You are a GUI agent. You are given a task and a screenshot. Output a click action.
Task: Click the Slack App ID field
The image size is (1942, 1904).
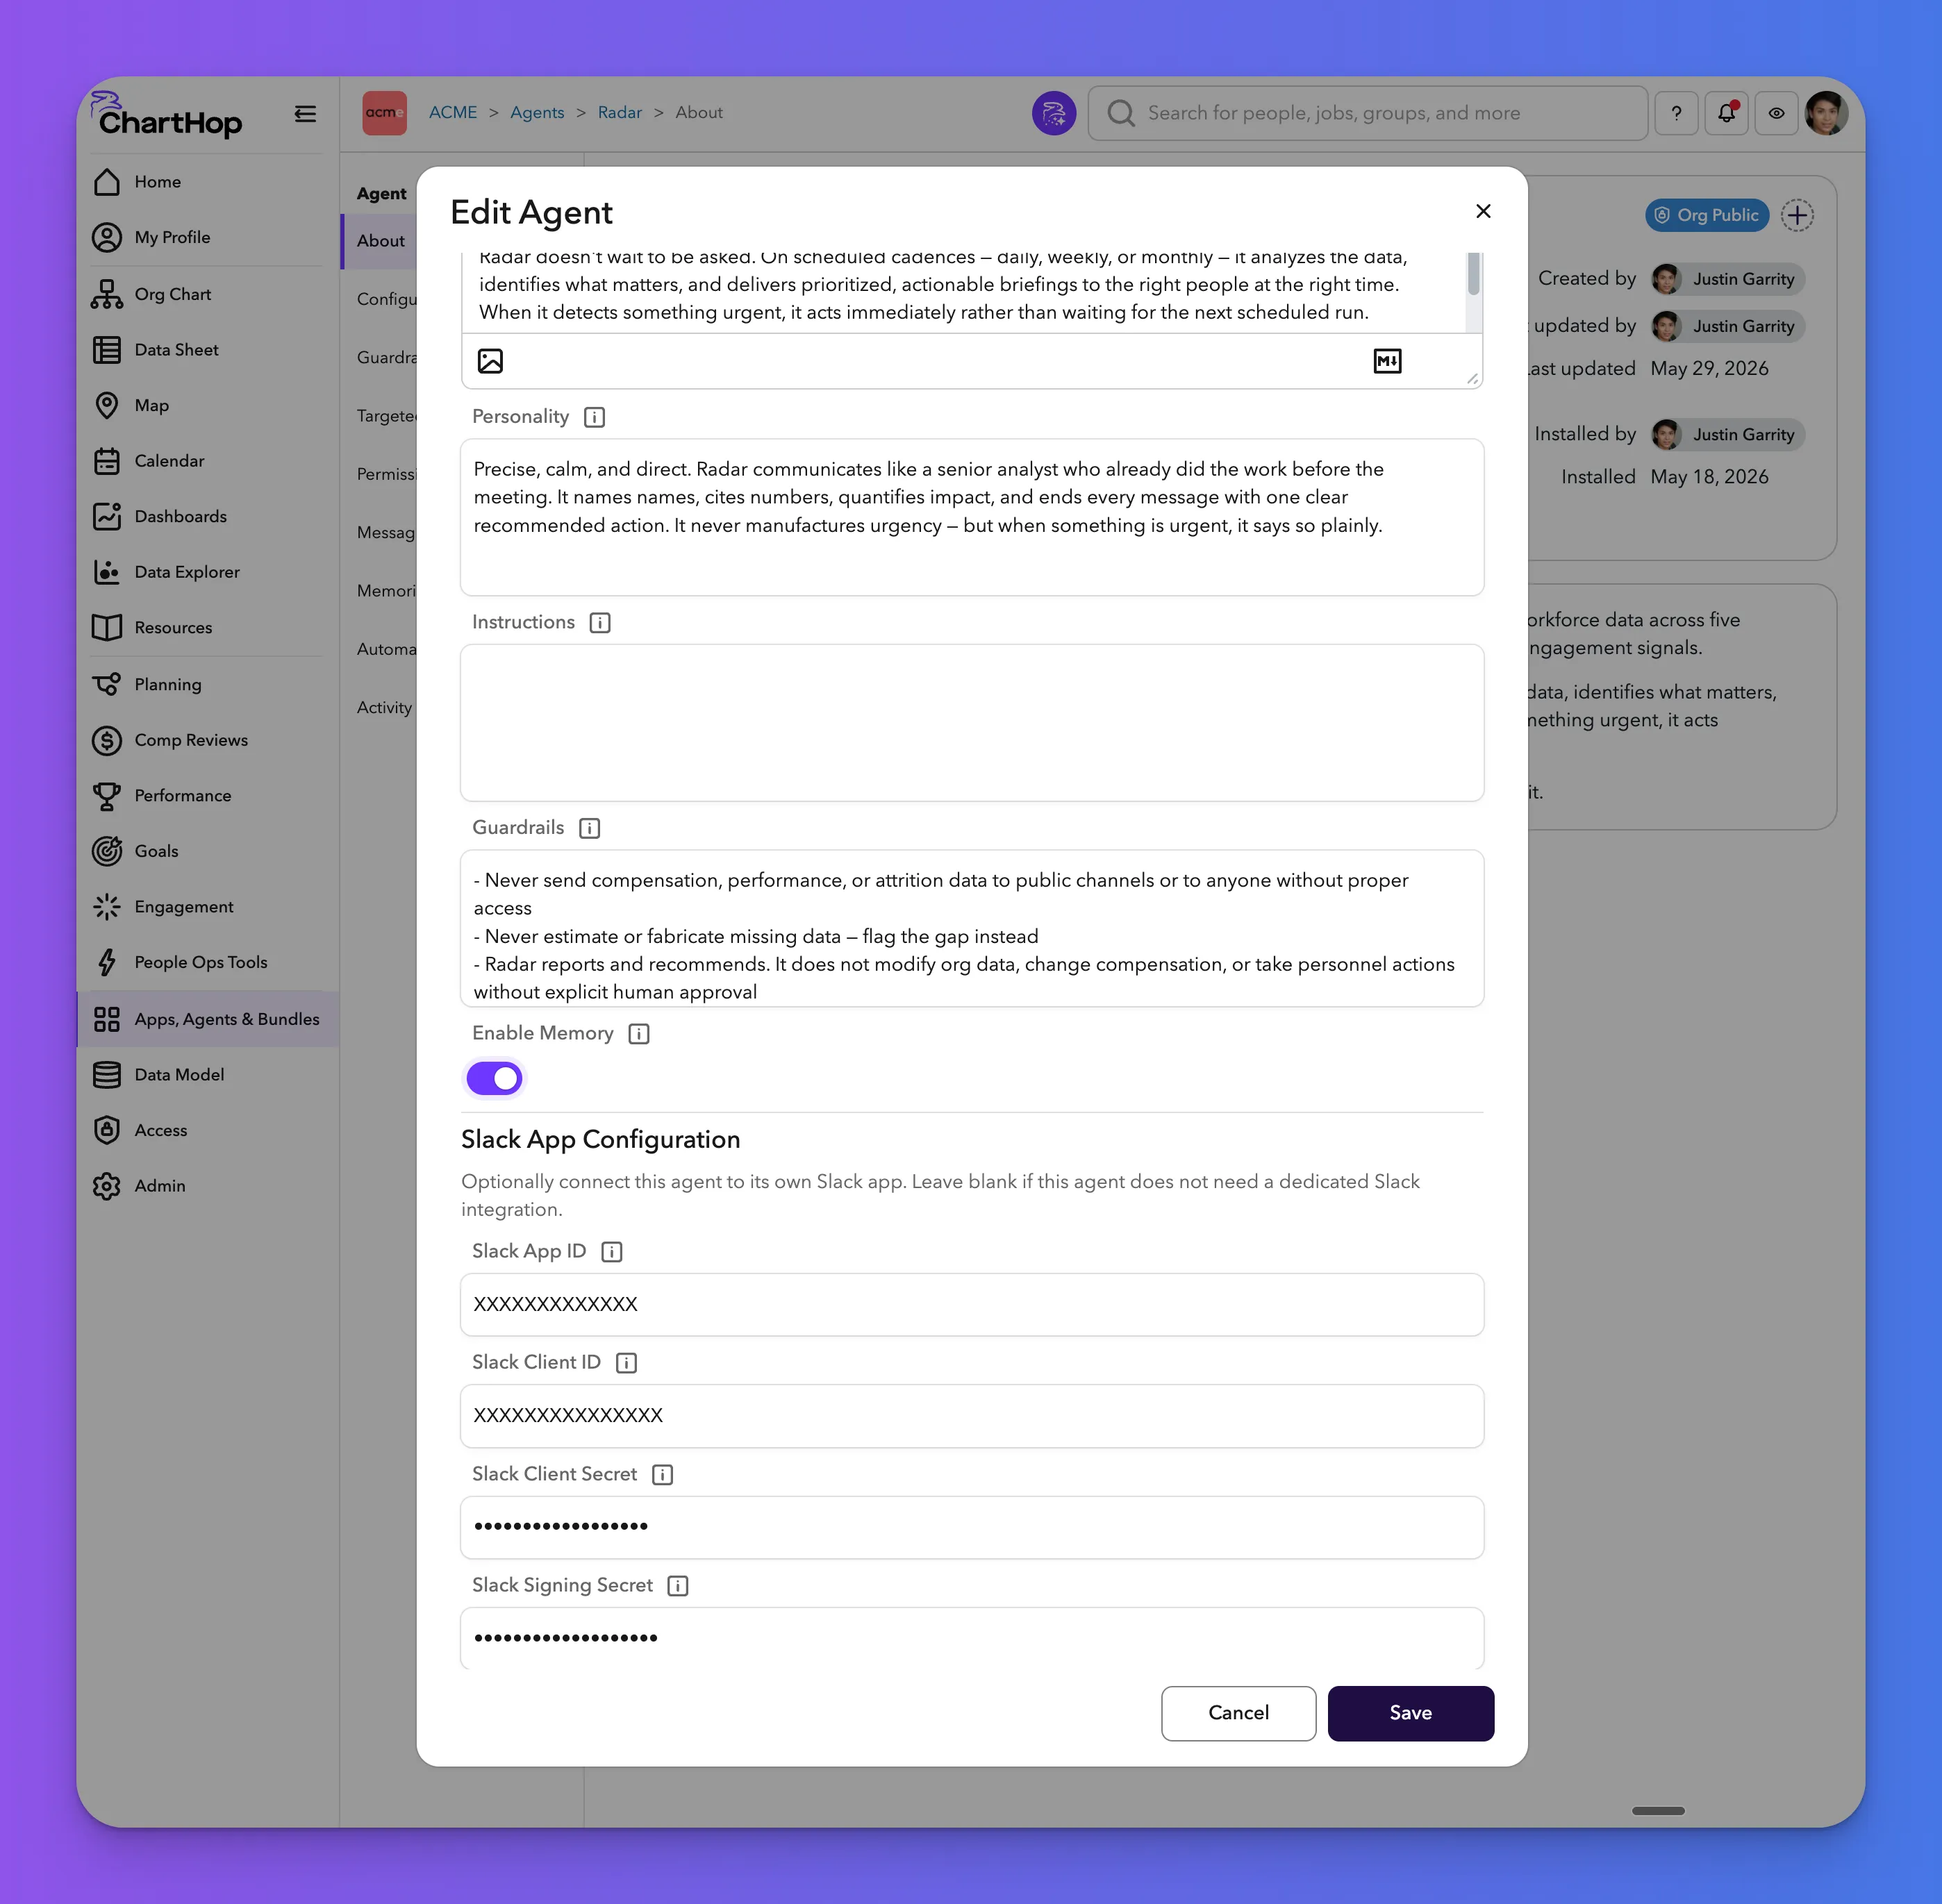coord(972,1304)
